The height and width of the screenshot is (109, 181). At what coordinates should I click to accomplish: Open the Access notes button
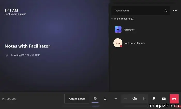pyautogui.click(x=77, y=99)
